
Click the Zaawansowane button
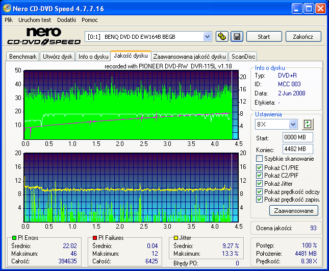click(x=294, y=211)
